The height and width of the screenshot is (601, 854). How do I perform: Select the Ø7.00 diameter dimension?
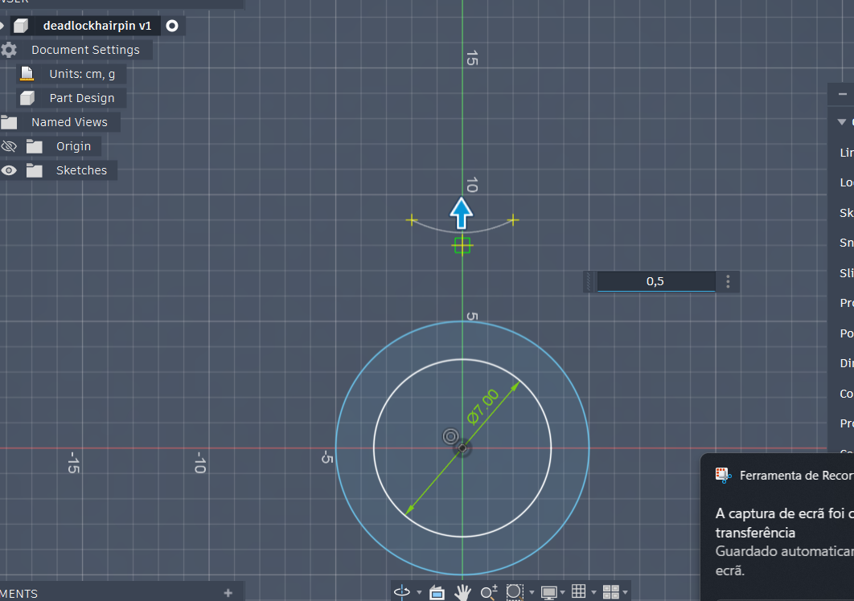(x=483, y=406)
